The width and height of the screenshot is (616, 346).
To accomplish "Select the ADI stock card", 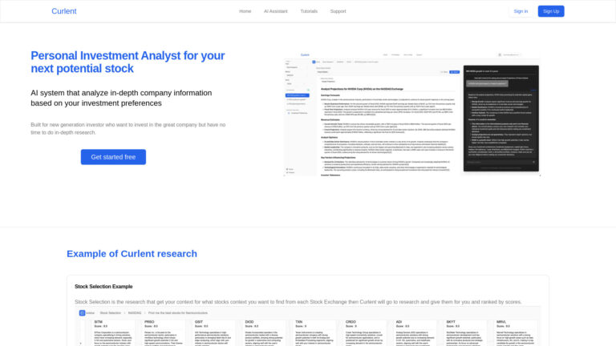I will click(x=415, y=332).
